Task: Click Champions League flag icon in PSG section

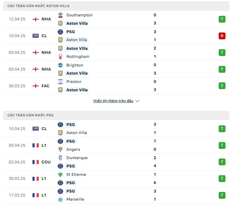Action: 36,128
